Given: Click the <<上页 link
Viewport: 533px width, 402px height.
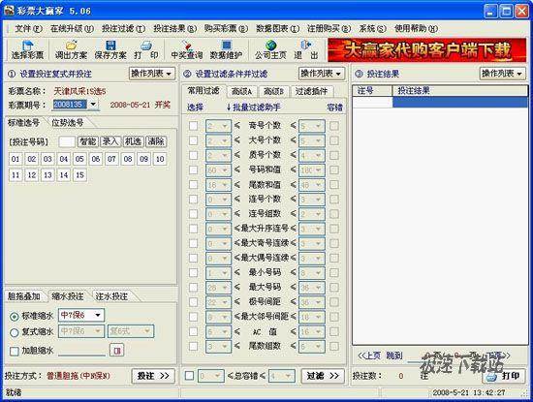Looking at the screenshot, I should (369, 356).
